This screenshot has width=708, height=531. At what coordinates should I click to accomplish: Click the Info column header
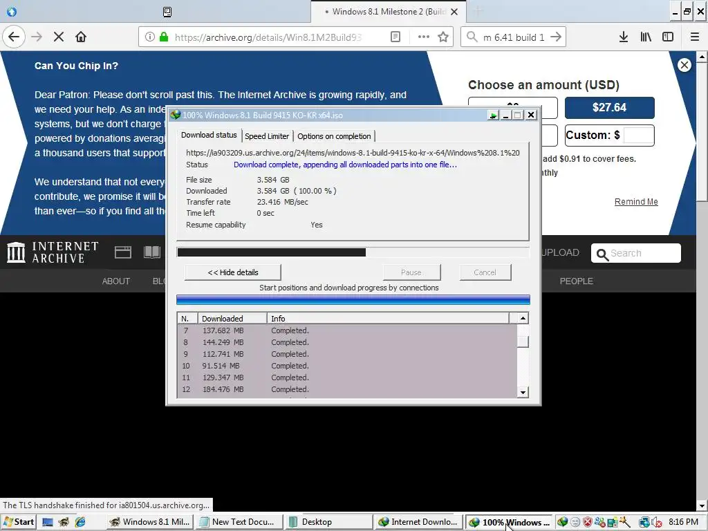pos(388,318)
